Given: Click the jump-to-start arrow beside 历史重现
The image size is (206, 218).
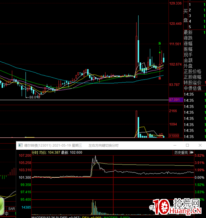Looking at the screenshot, I should pos(191,153).
